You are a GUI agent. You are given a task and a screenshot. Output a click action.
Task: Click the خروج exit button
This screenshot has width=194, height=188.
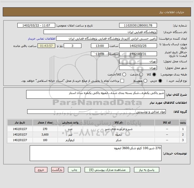pos(41,170)
